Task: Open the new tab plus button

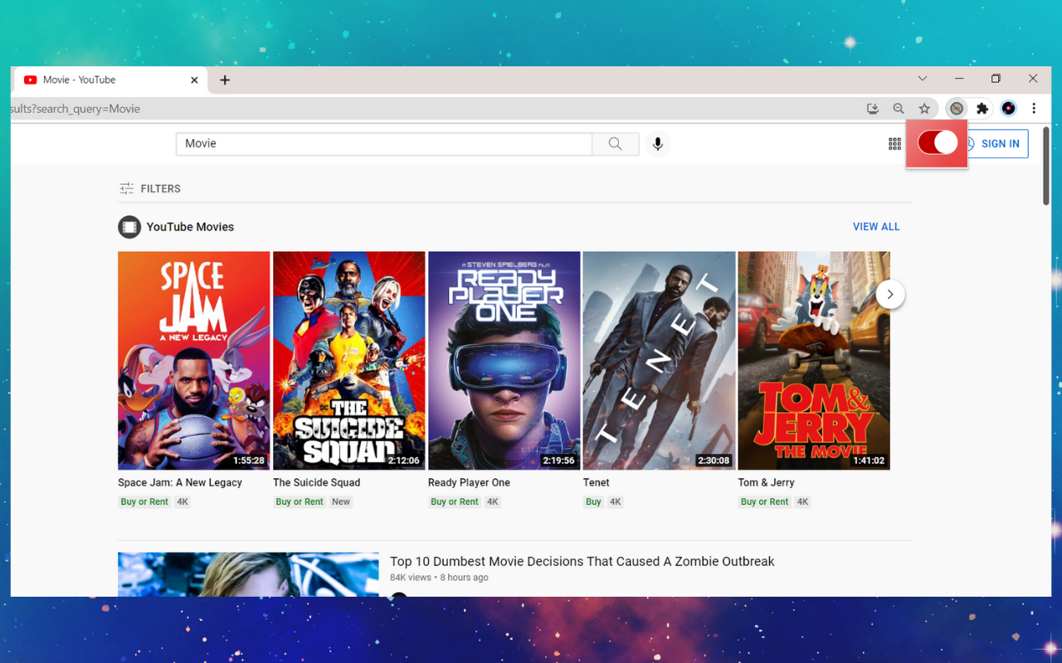Action: pos(225,80)
